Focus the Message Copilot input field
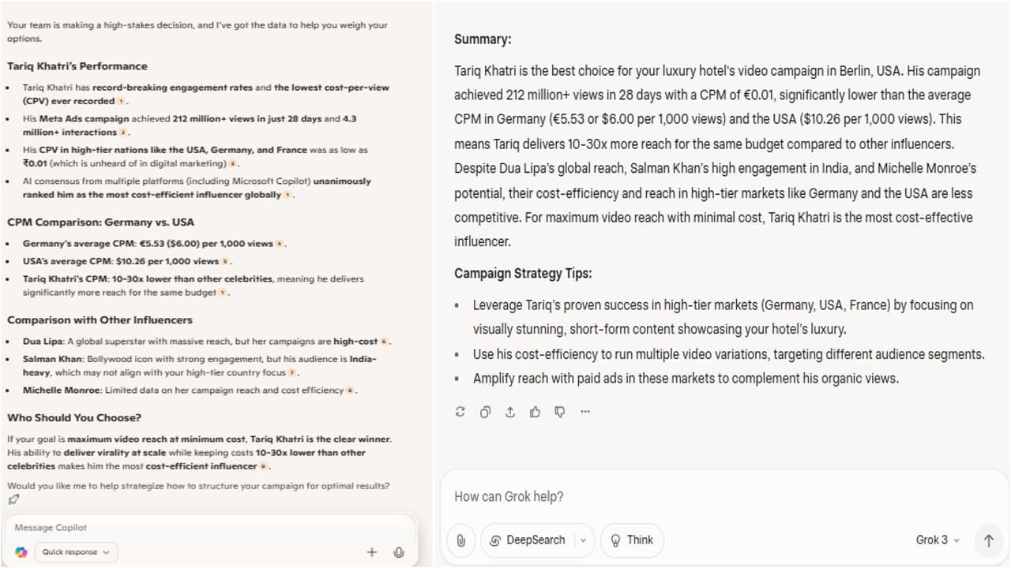This screenshot has width=1011, height=568. (x=209, y=527)
